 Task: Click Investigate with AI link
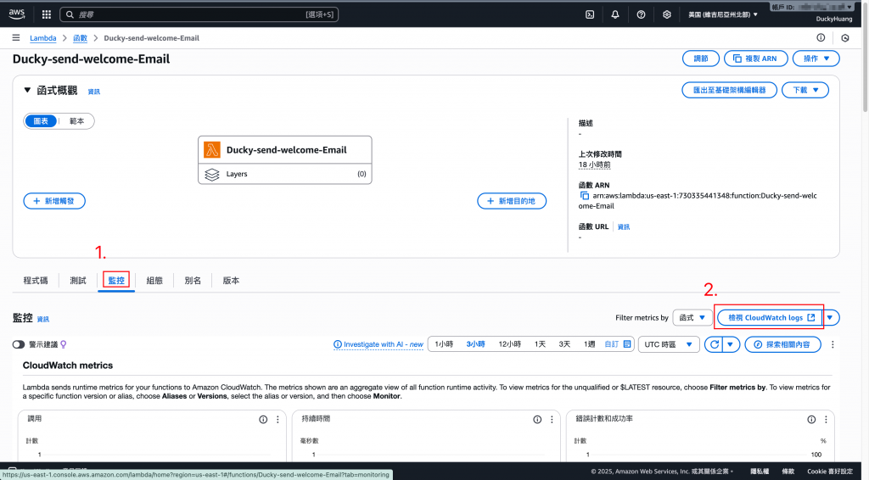[378, 344]
